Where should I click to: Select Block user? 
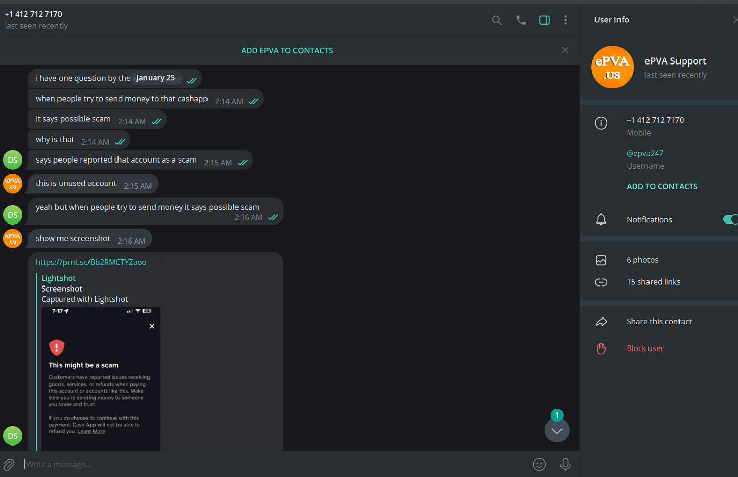[645, 348]
